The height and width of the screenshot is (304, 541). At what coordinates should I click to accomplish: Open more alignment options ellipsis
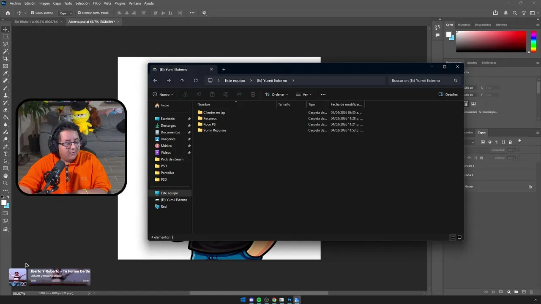[192, 13]
